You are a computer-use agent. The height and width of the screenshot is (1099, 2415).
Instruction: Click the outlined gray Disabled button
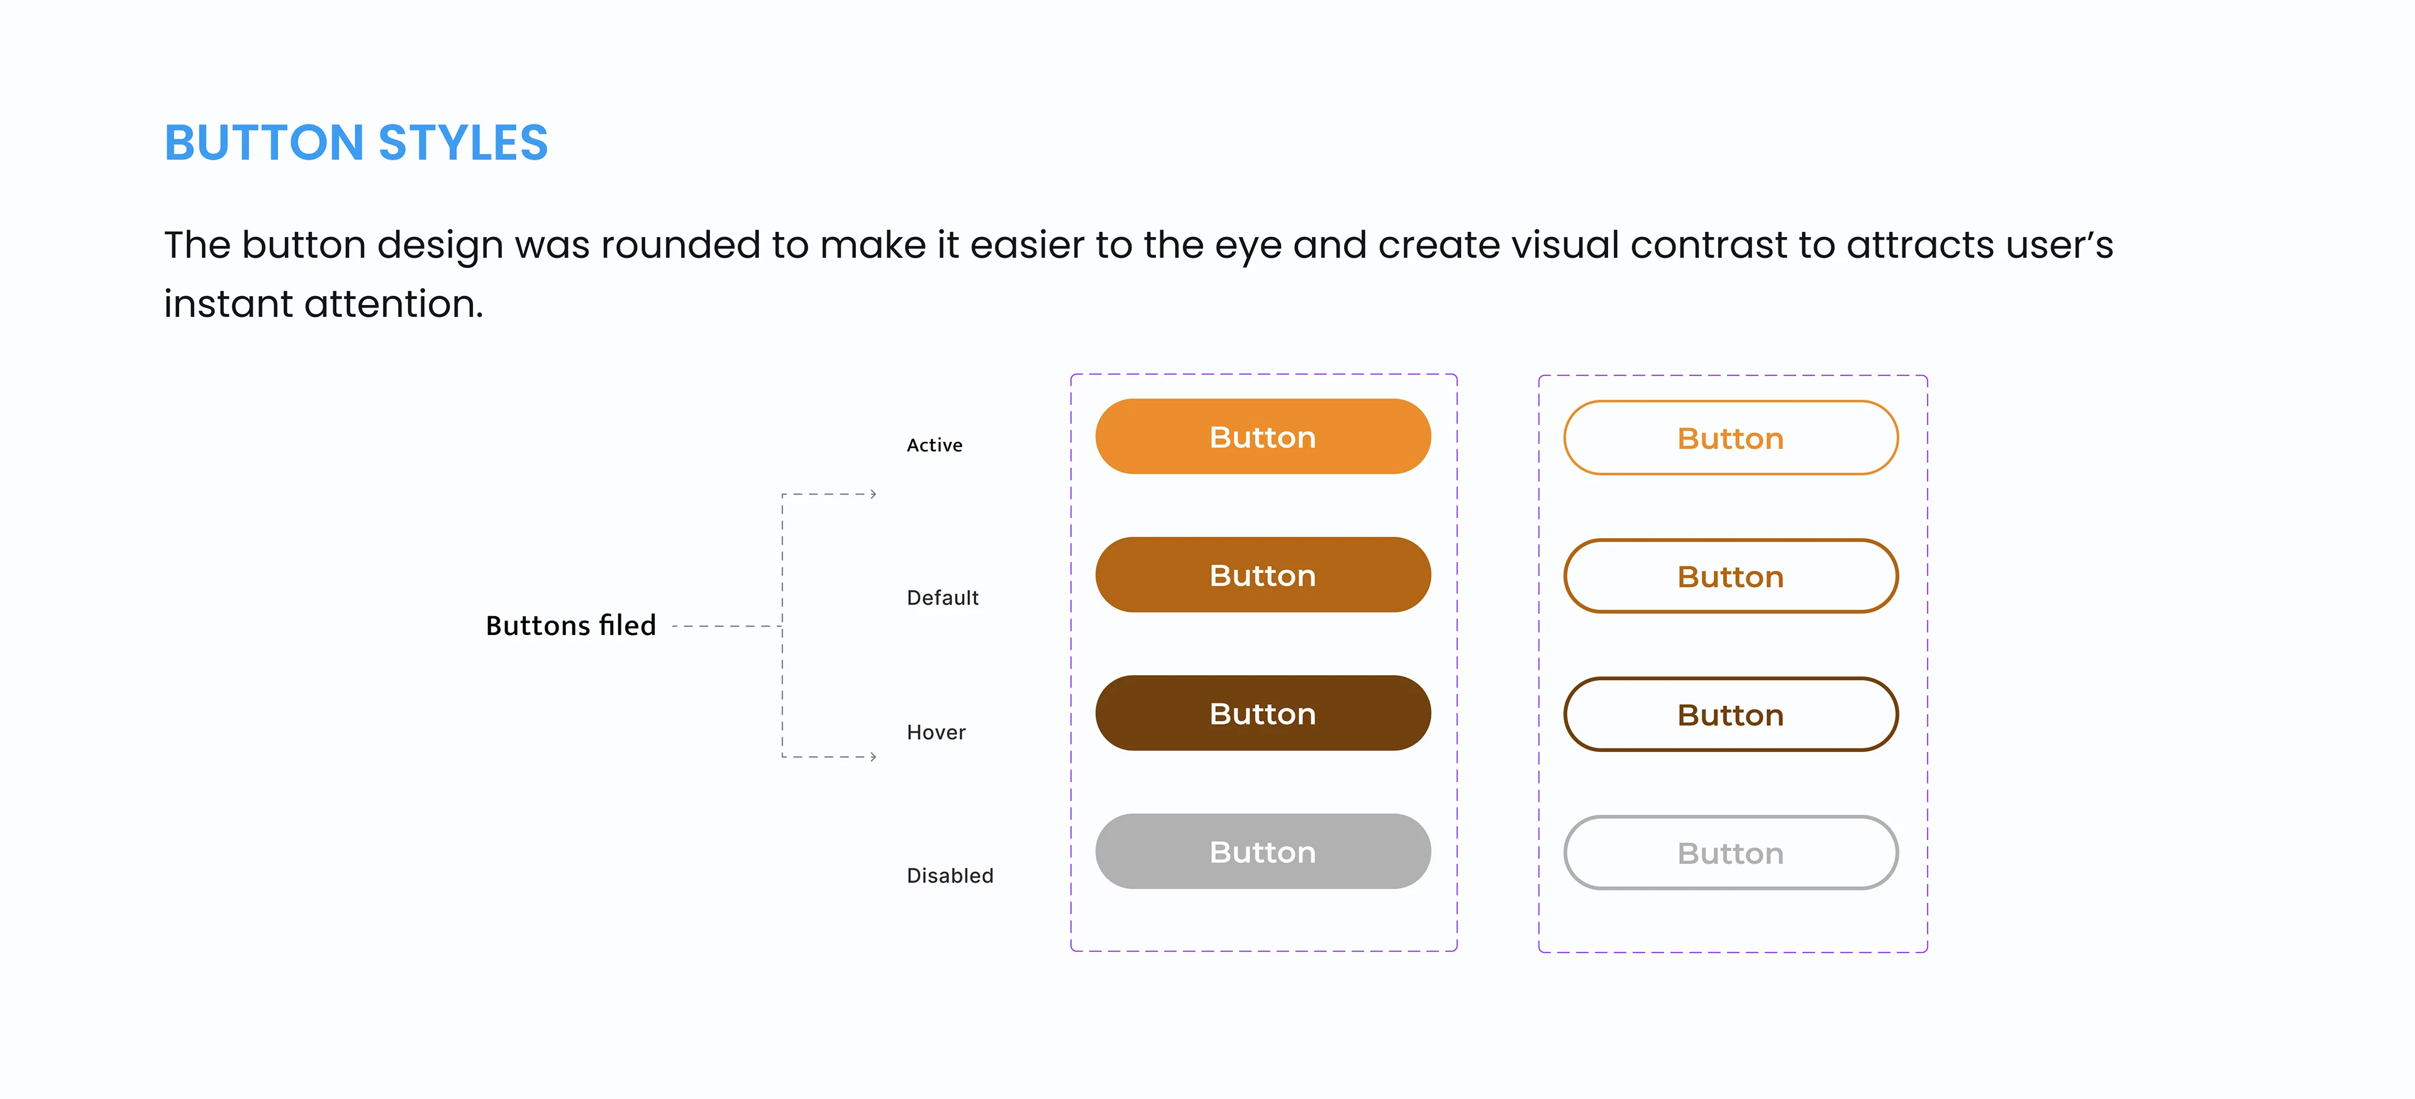click(x=1729, y=853)
